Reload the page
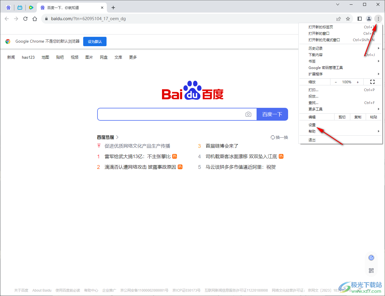Image resolution: width=385 pixels, height=296 pixels. pyautogui.click(x=25, y=19)
